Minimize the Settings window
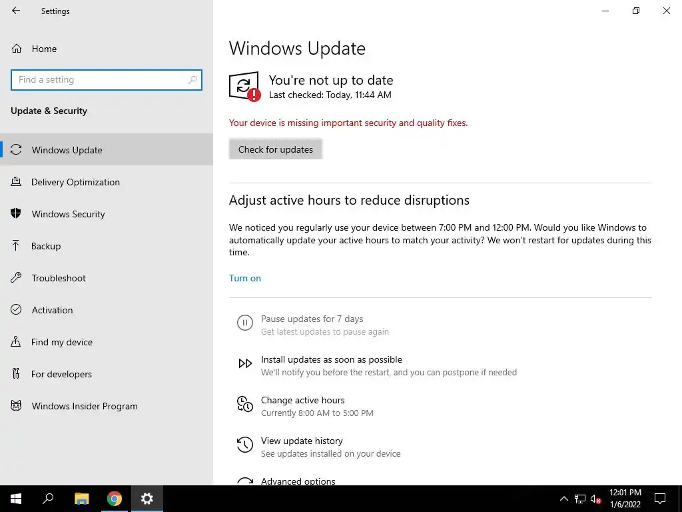The width and height of the screenshot is (682, 512). point(605,11)
